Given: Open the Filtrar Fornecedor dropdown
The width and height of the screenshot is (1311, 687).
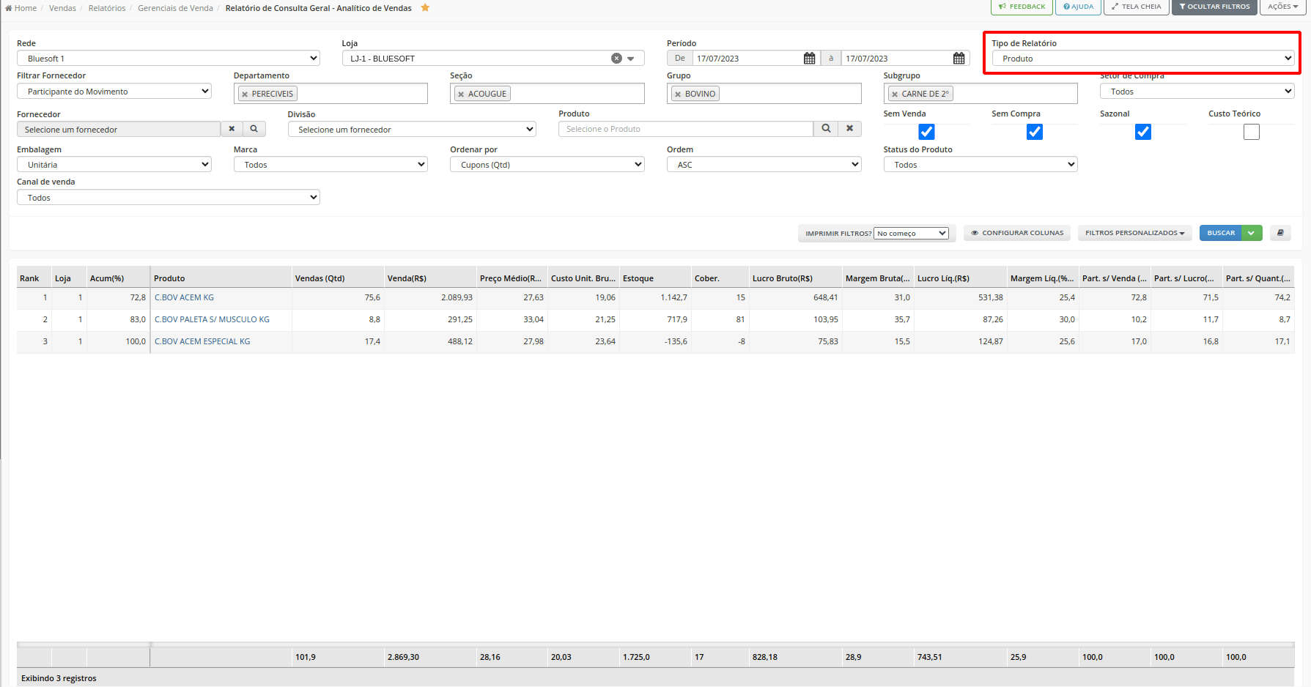Looking at the screenshot, I should [x=114, y=92].
